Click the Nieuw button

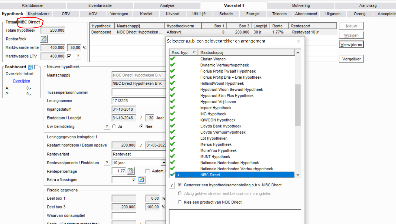[x=351, y=26]
